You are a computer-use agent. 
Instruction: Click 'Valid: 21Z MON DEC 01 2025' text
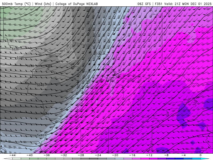coord(188,4)
